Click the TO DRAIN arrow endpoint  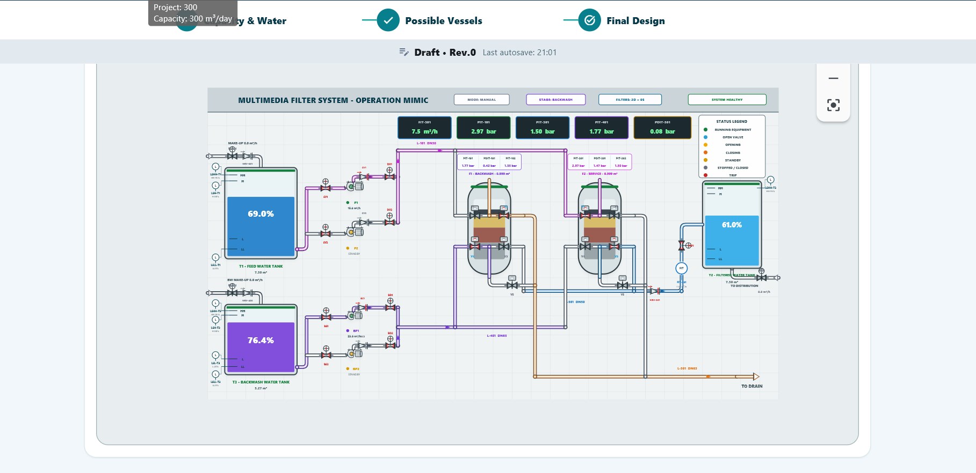756,376
